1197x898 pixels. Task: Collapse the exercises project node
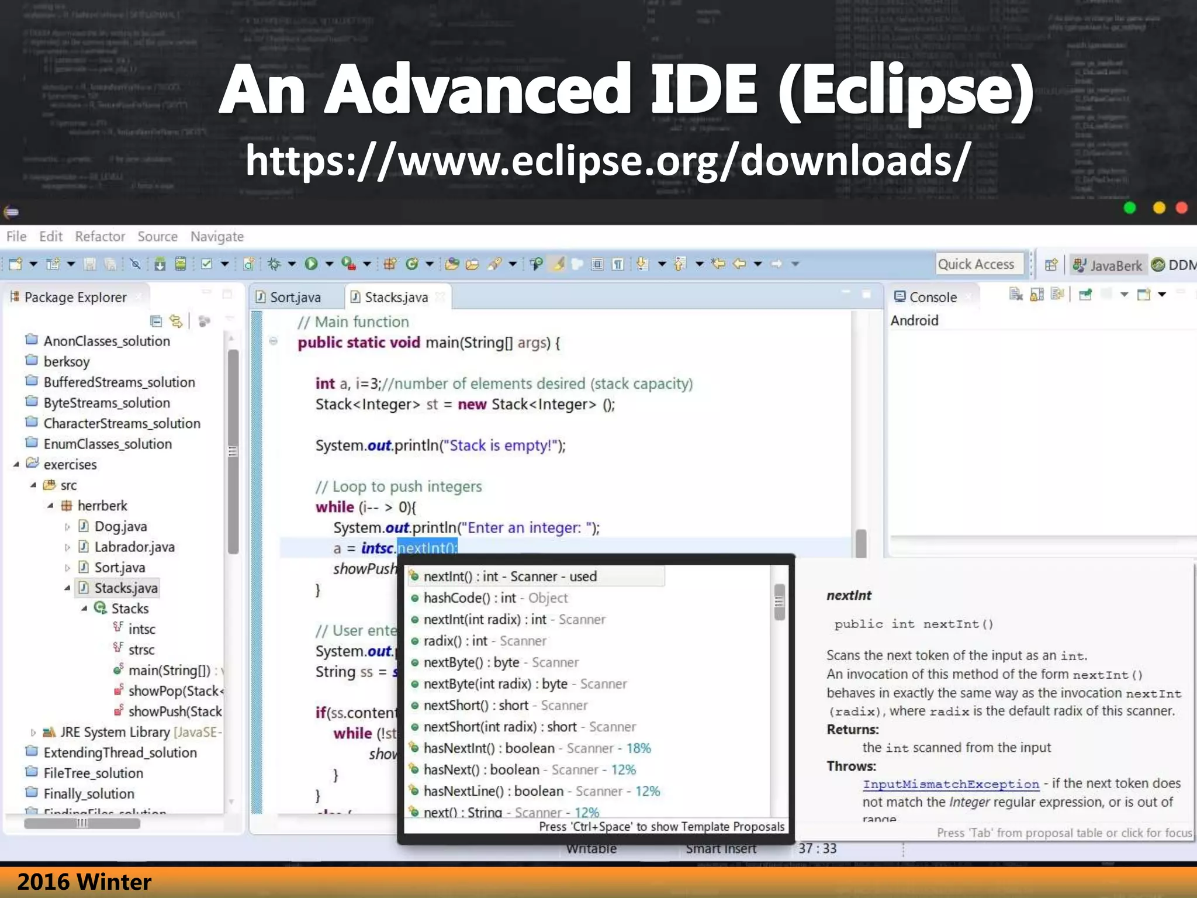click(16, 465)
